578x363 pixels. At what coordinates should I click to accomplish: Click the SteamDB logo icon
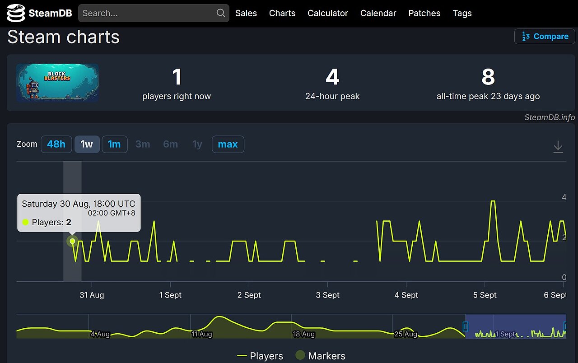[16, 13]
